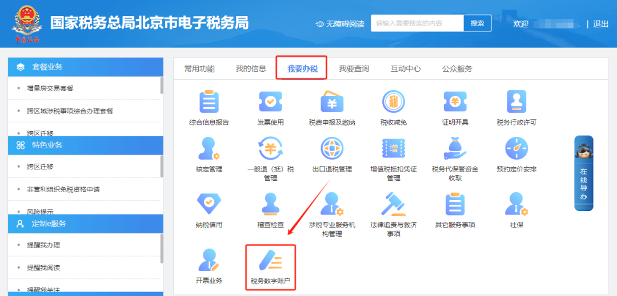Open 跨区域涉税事项综合办理套餐
The image size is (617, 296).
pyautogui.click(x=70, y=111)
